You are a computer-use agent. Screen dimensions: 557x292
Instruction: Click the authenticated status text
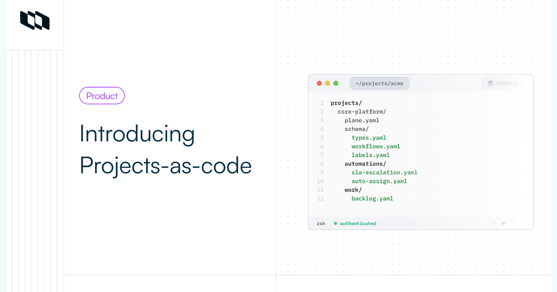[x=358, y=223]
